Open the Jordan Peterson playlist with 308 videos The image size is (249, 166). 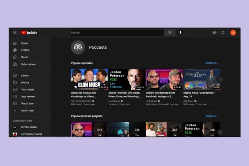(x=202, y=129)
